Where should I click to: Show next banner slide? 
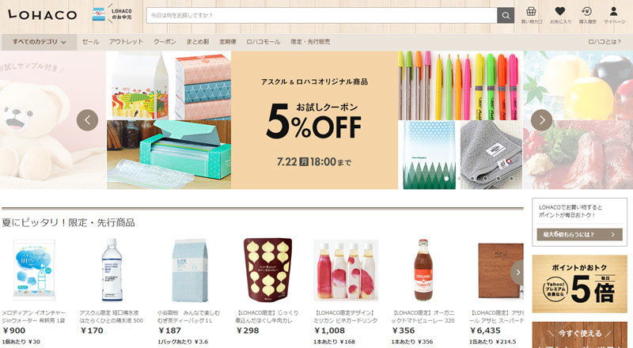coord(541,120)
